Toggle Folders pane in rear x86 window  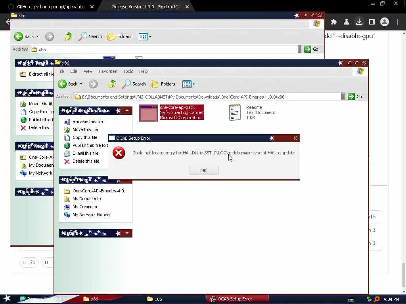pyautogui.click(x=119, y=36)
